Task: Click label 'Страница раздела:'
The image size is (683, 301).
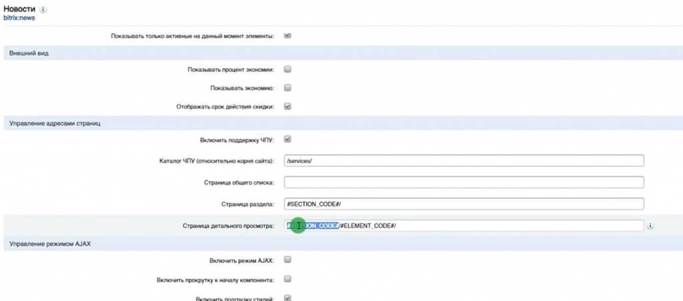Action: click(x=248, y=204)
